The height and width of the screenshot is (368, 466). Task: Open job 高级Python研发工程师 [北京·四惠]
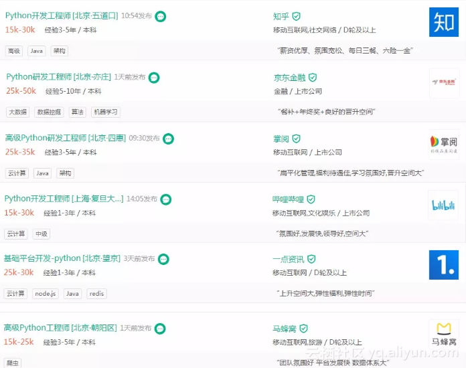66,138
